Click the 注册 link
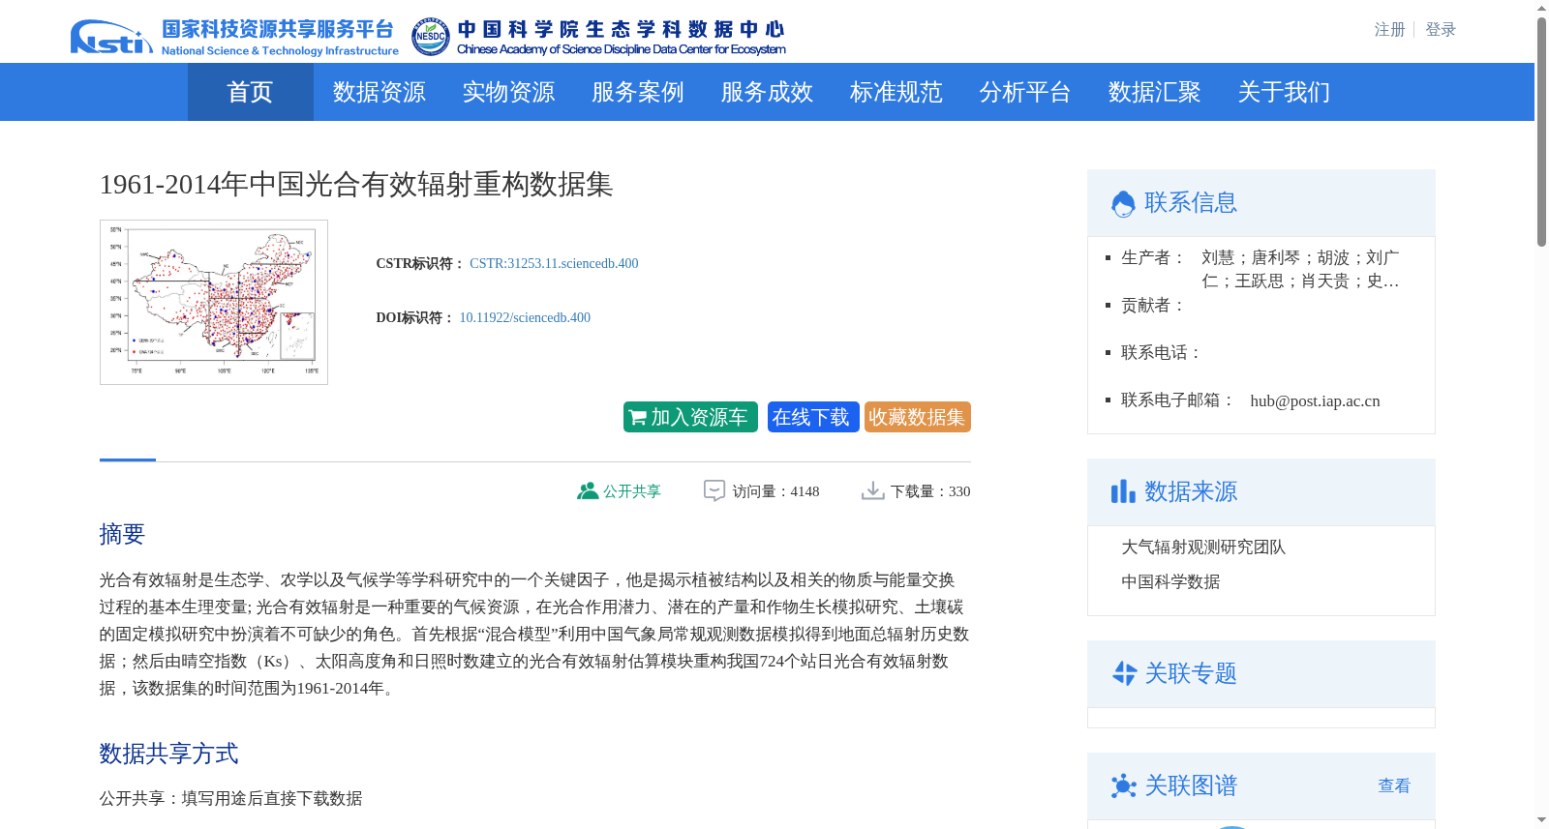1549x829 pixels. [1389, 30]
